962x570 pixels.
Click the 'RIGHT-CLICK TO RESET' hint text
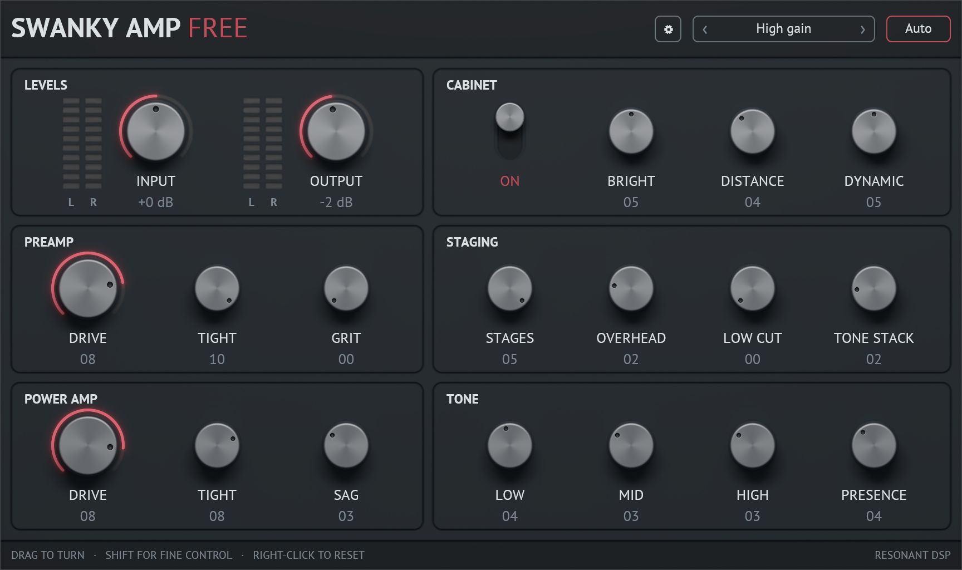[308, 555]
